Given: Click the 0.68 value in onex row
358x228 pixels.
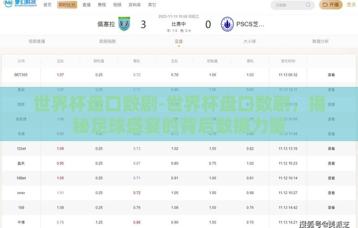Looking at the screenshot, I should [250, 193].
